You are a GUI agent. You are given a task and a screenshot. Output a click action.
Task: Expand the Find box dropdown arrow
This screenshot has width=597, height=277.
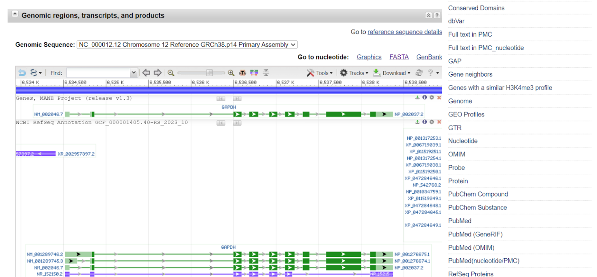(x=134, y=73)
